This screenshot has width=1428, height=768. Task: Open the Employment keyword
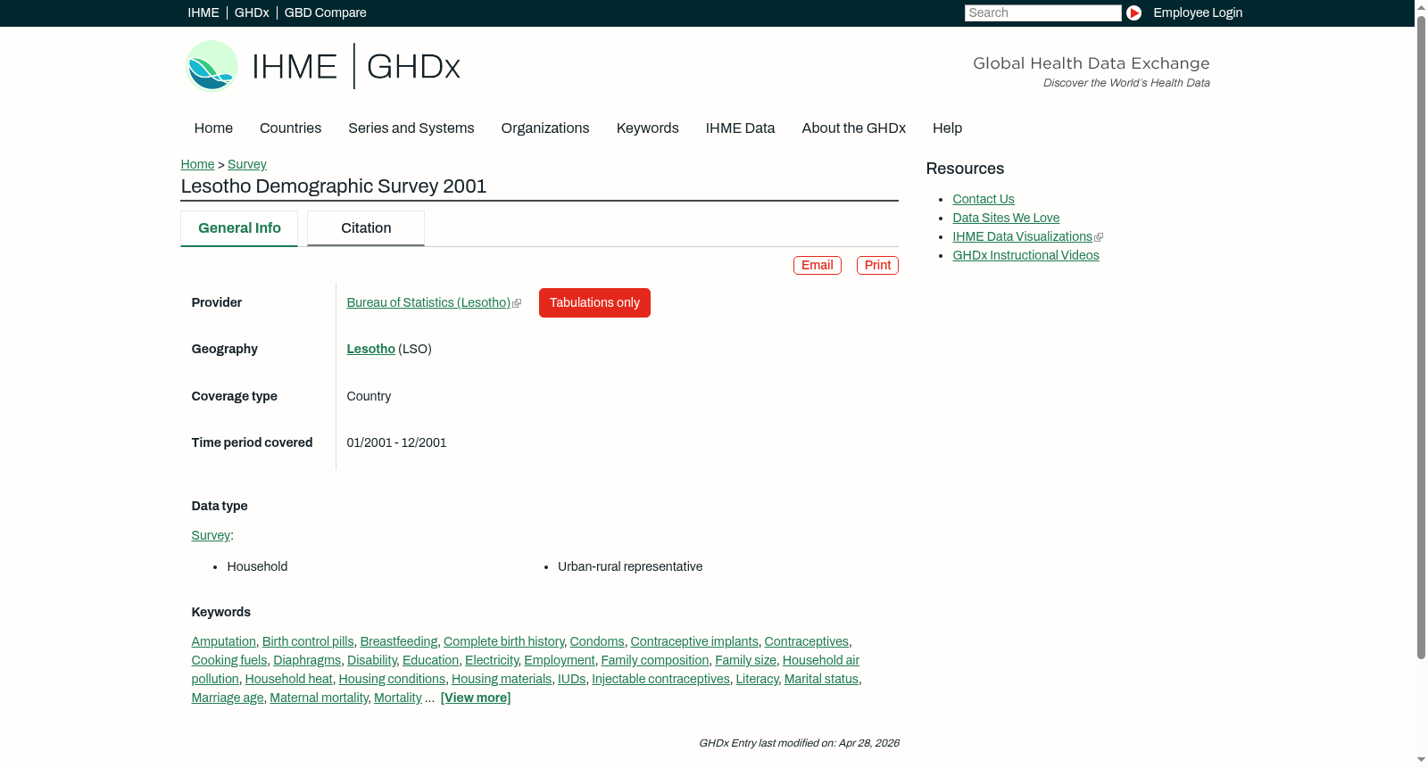click(x=560, y=661)
